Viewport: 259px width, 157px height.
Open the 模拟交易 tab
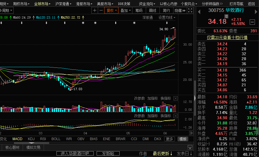(33, 147)
